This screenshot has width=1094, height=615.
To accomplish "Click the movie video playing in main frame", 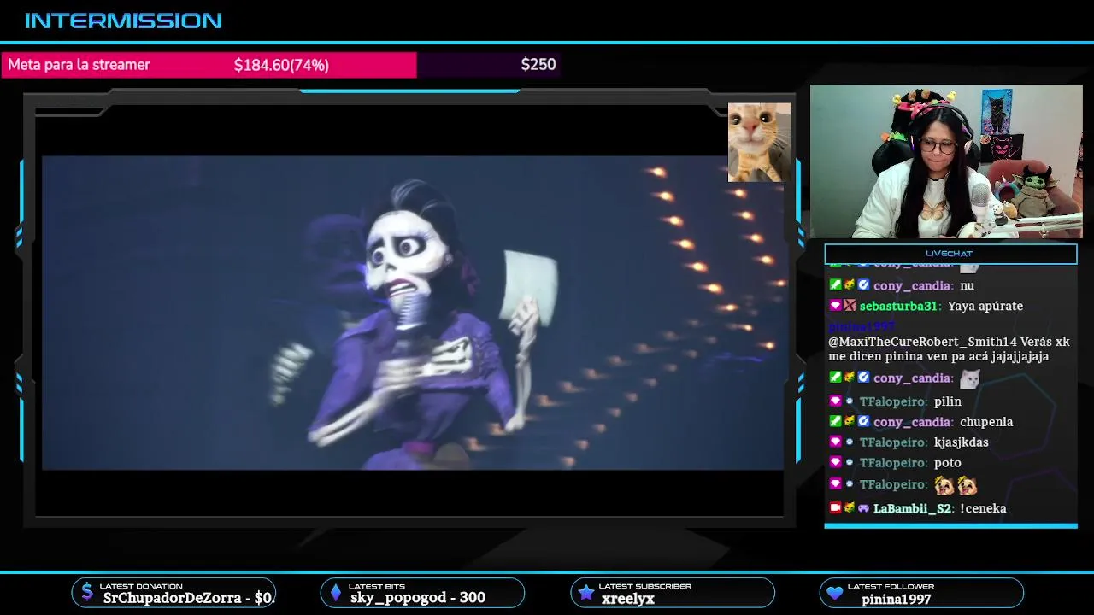I will click(x=413, y=313).
